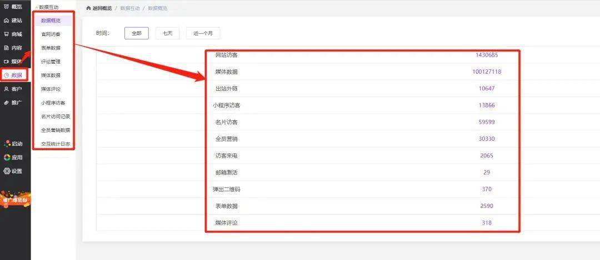Open the 商城 shop icon
600x260 pixels.
pyautogui.click(x=6, y=34)
